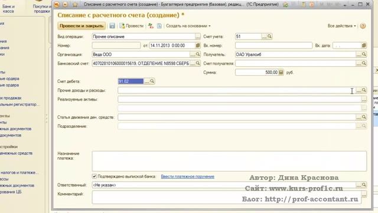The image size is (378, 213).
Task: Click the 'Вх. номер' input field
Action: pos(273,46)
